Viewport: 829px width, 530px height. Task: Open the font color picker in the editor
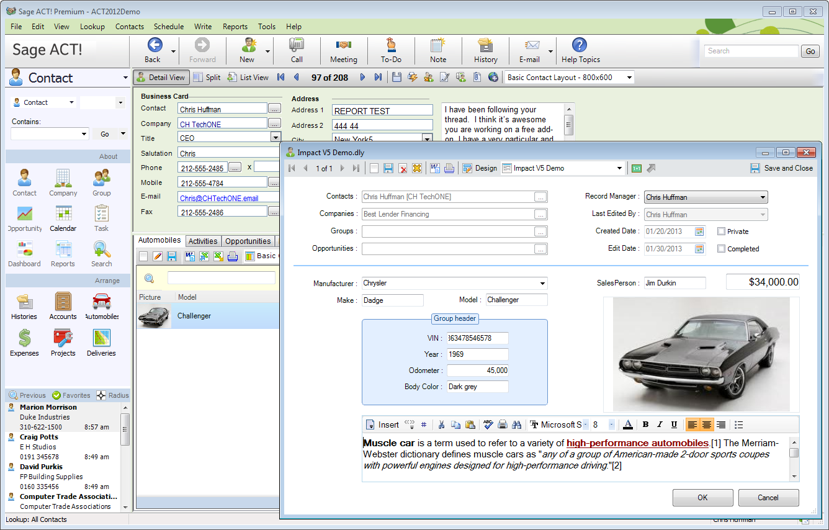628,424
